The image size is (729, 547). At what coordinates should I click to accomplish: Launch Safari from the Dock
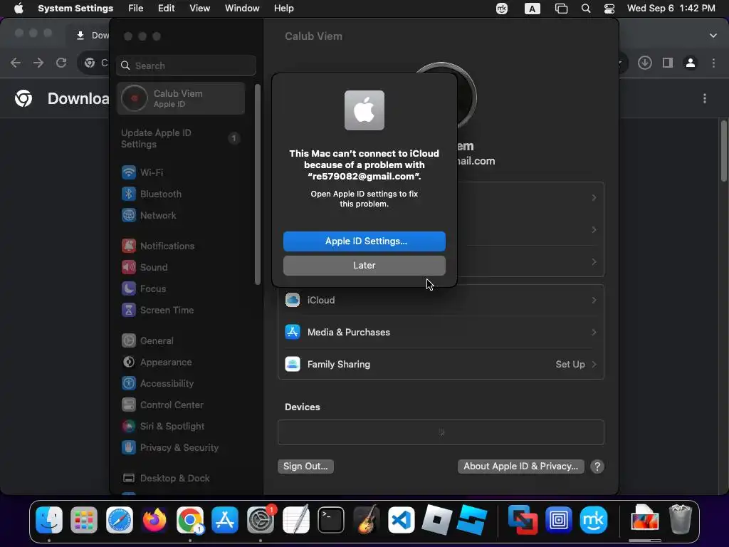pyautogui.click(x=120, y=520)
